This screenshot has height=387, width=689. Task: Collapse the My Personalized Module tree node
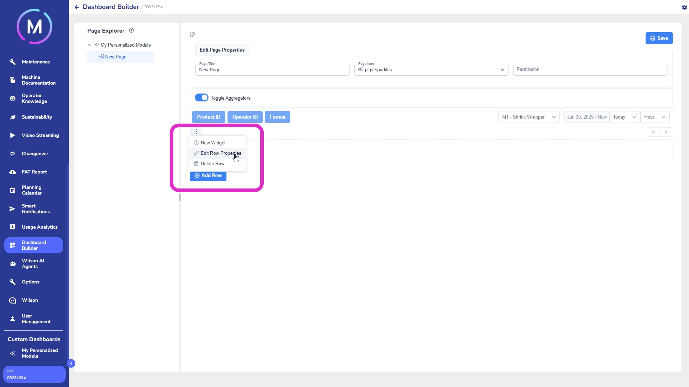89,45
